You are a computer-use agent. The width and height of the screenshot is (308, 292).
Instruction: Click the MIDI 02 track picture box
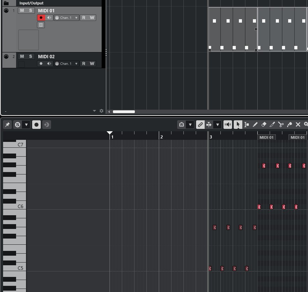22,64
